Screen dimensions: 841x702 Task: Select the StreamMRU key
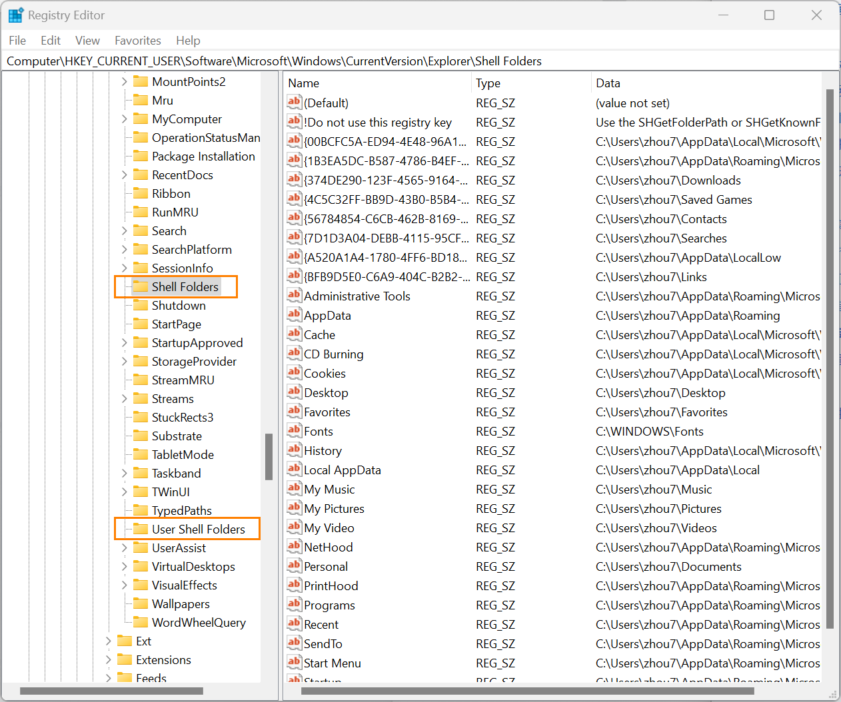[183, 380]
